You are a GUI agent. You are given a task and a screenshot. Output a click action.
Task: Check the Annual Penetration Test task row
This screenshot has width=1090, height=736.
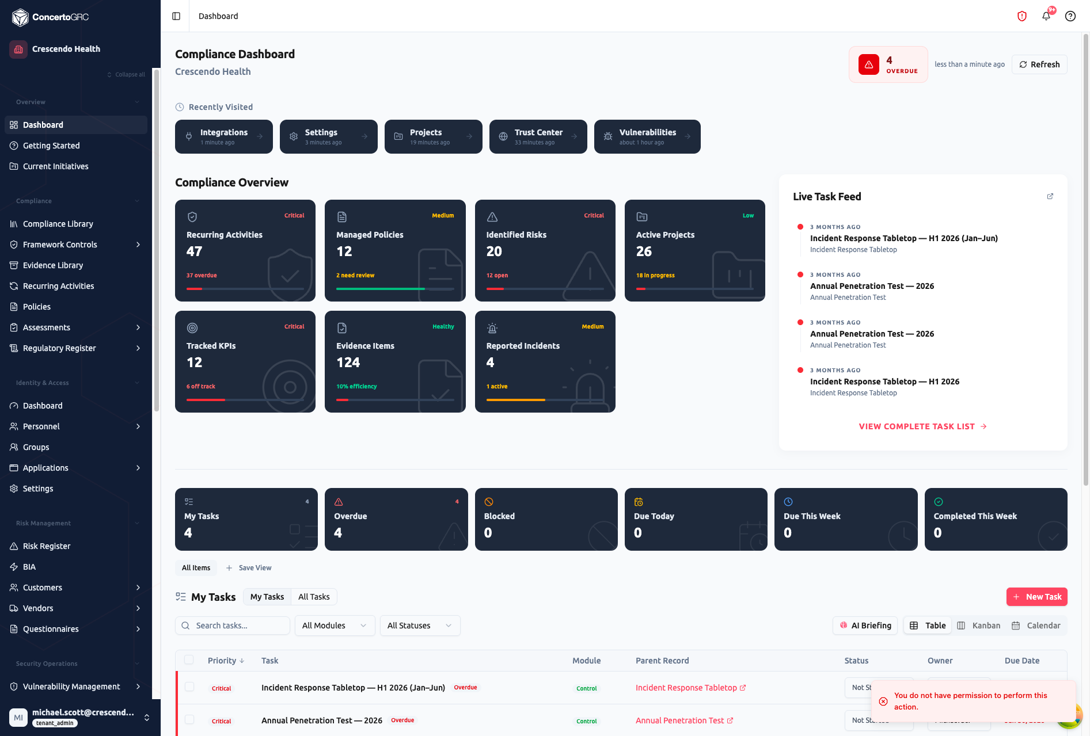pyautogui.click(x=189, y=720)
